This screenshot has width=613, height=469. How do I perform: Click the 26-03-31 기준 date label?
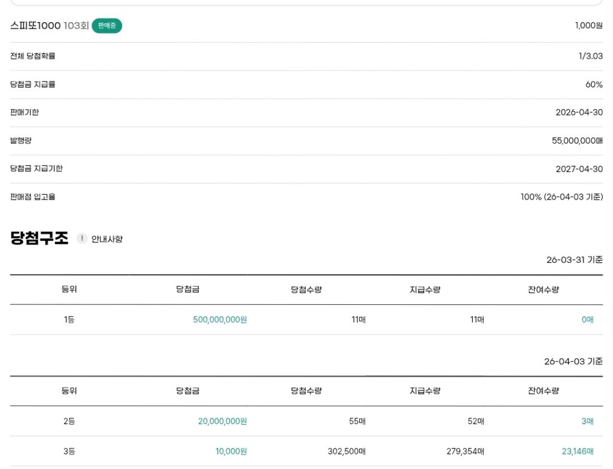point(574,260)
